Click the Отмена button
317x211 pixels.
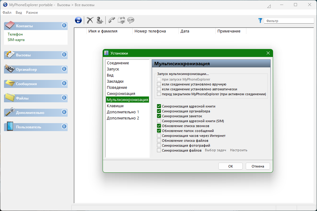pyautogui.click(x=258, y=166)
